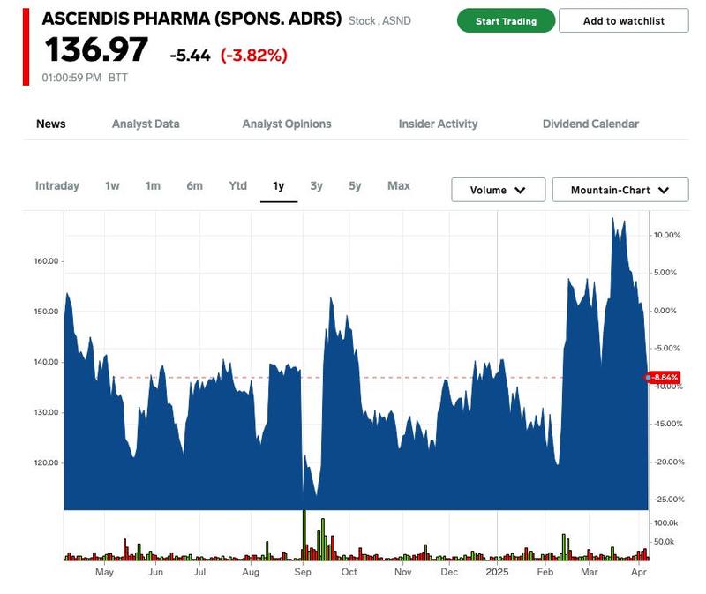706x594 pixels.
Task: Switch to Analyst Data tab
Action: (146, 124)
